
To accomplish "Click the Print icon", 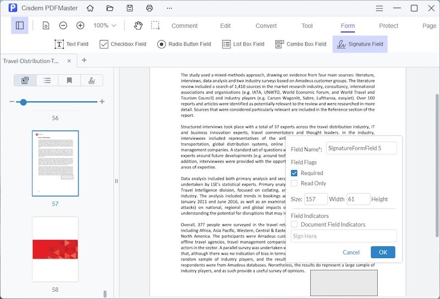I will coord(150,8).
